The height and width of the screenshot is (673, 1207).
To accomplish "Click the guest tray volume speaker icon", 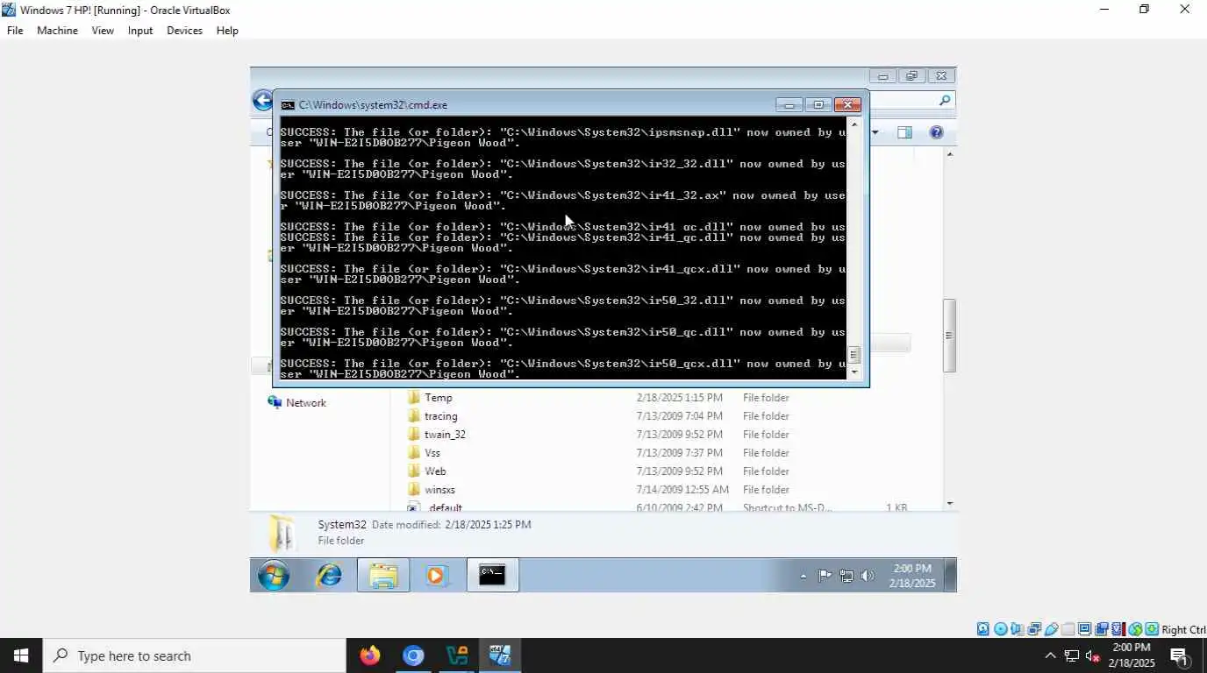I will tap(868, 576).
